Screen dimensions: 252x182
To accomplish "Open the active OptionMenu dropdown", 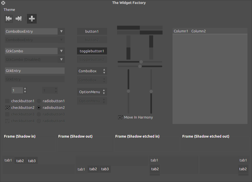I will [92, 92].
